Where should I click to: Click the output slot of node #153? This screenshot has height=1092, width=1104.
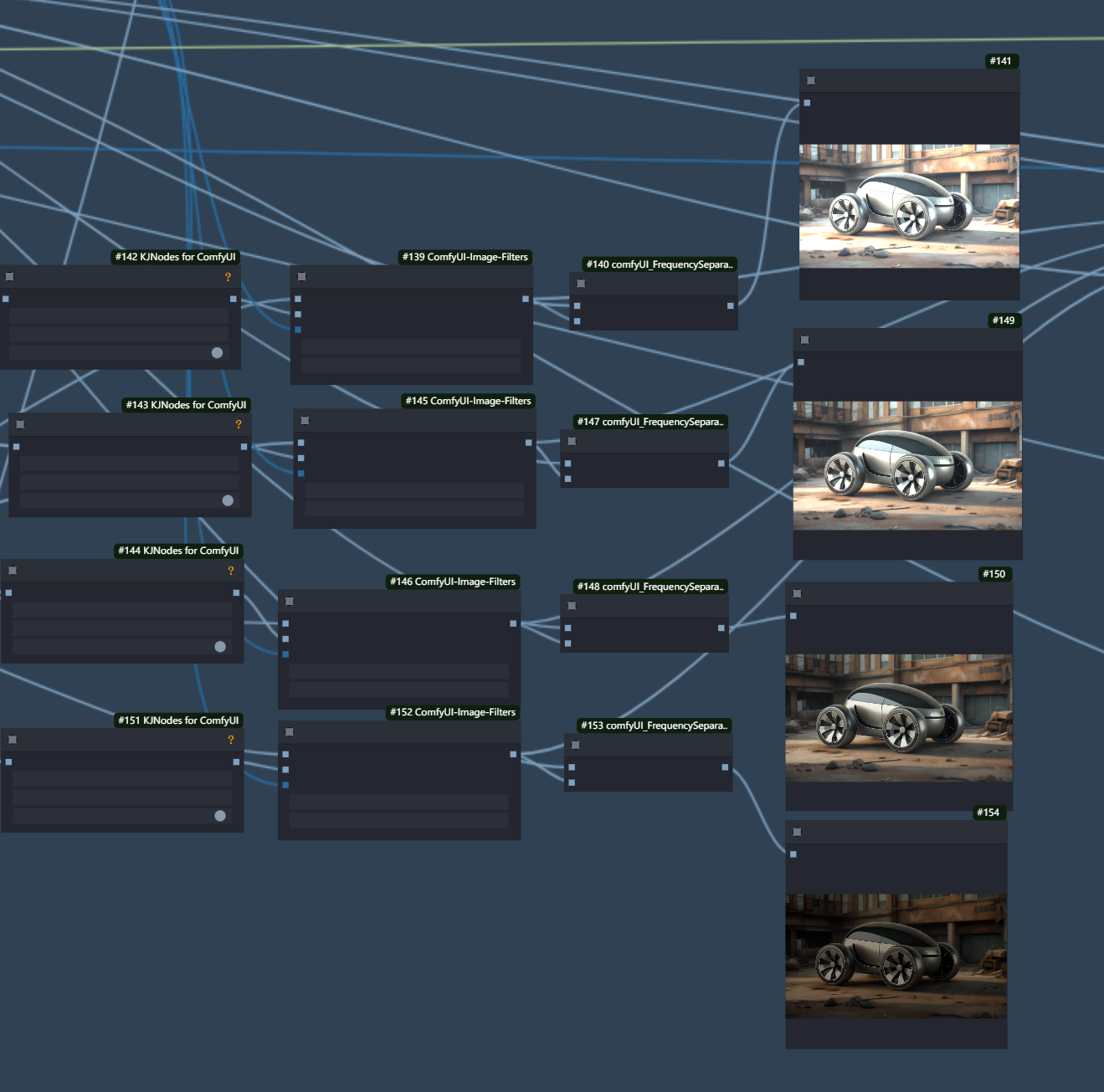click(725, 767)
